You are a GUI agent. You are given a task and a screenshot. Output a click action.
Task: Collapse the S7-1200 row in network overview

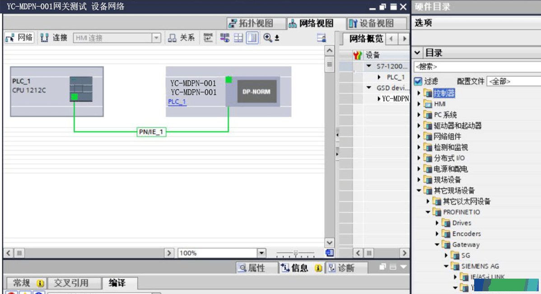click(369, 66)
